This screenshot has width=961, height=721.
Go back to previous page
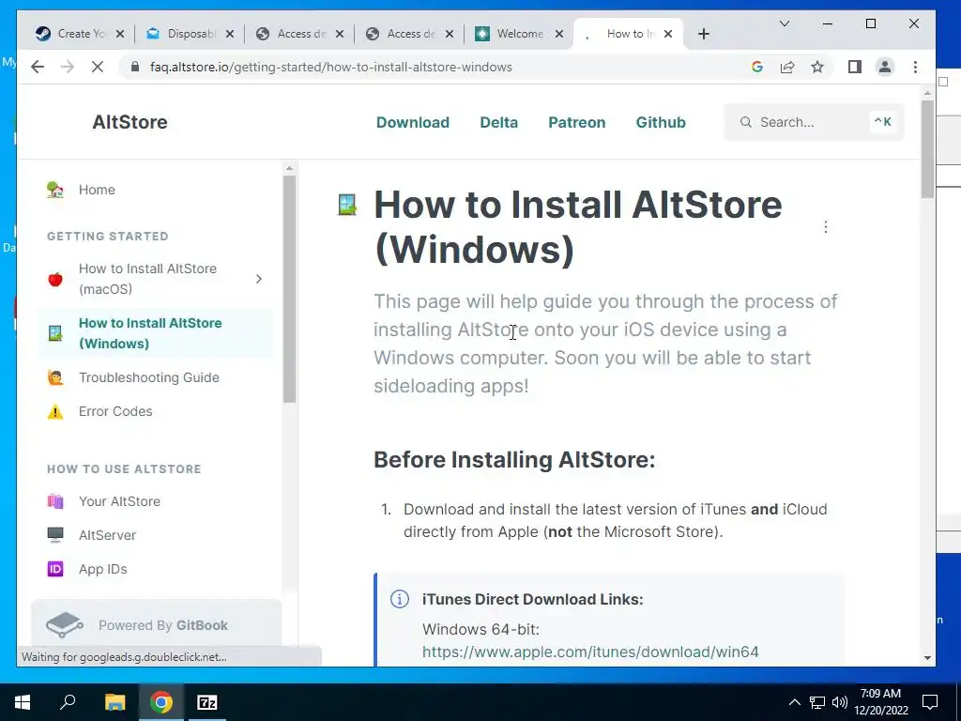pos(38,67)
